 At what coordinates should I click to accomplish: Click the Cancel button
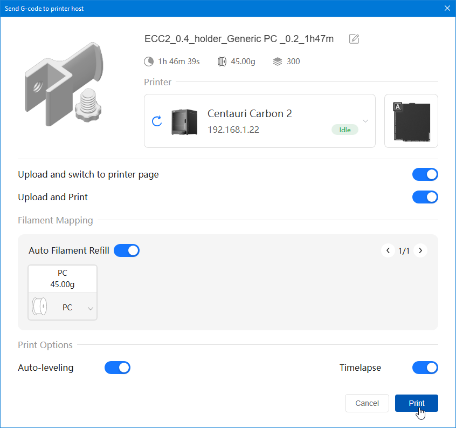[x=367, y=403]
